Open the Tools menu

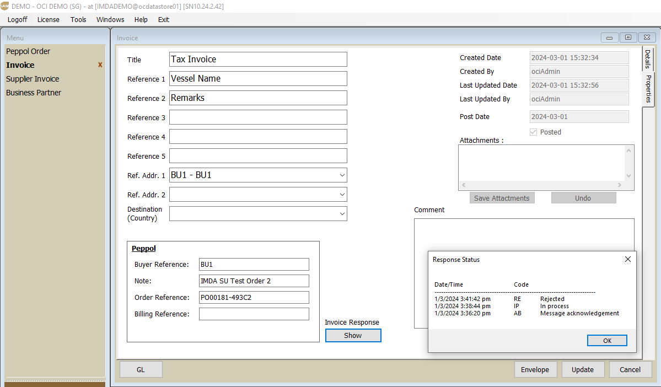78,19
